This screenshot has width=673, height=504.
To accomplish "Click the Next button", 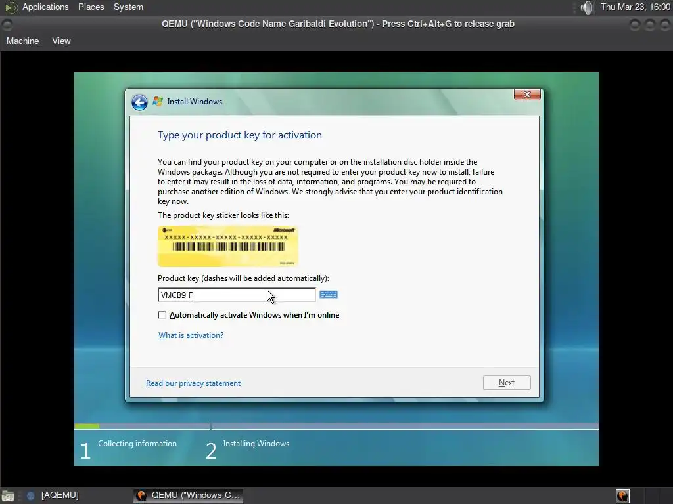I will point(507,383).
